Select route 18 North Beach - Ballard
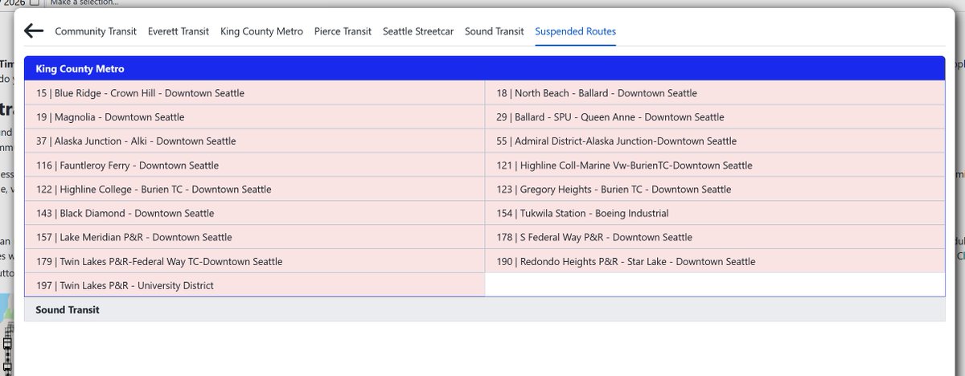The width and height of the screenshot is (965, 376). (715, 93)
